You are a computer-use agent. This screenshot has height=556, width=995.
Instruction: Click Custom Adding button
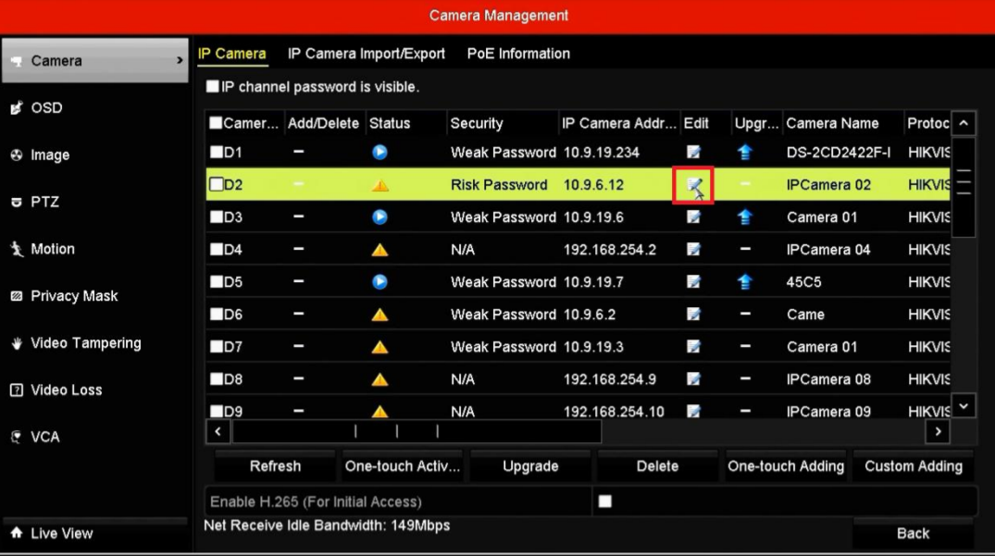tap(914, 466)
